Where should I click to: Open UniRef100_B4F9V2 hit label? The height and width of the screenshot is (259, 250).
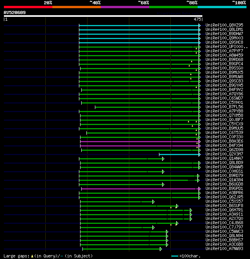(x=224, y=89)
